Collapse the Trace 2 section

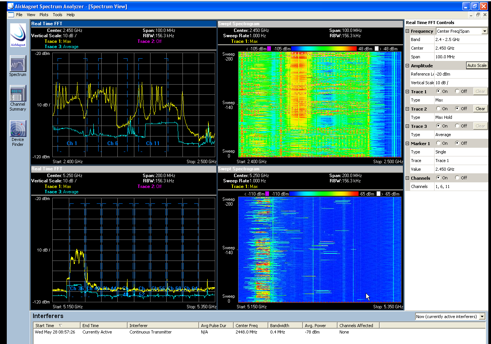407,109
